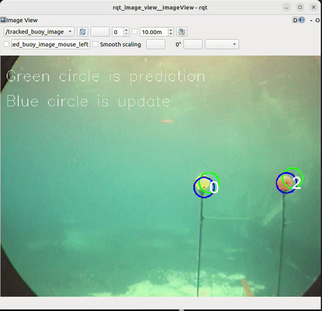Enable the mouse click publishing checkbox
The height and width of the screenshot is (311, 322).
pos(6,44)
